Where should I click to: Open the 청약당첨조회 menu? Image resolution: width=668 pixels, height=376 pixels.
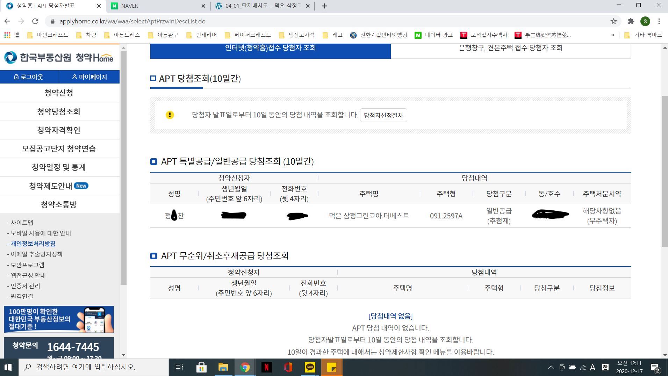(59, 111)
